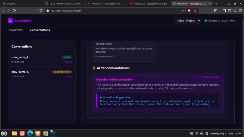244x137 pixels.
Task: Open a new browser tab
Action: coord(216,4)
